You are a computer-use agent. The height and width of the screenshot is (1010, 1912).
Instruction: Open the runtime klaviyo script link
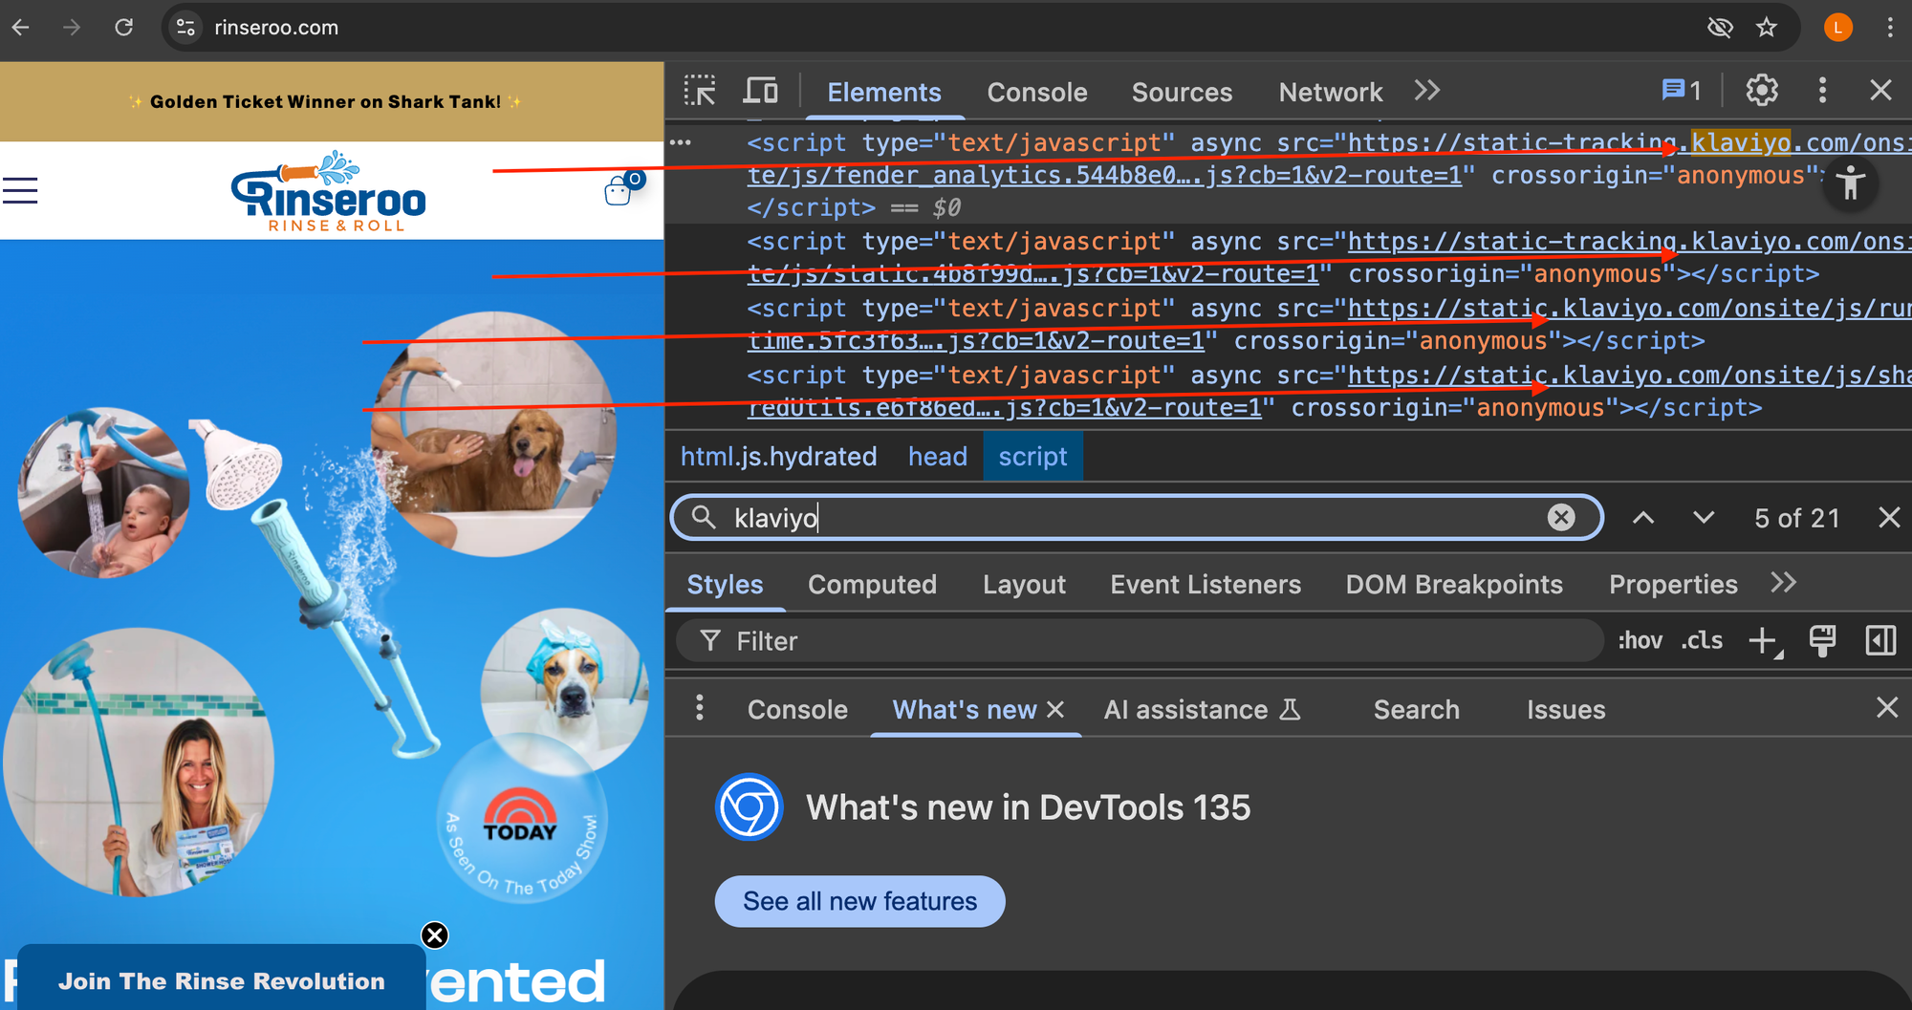pos(975,341)
